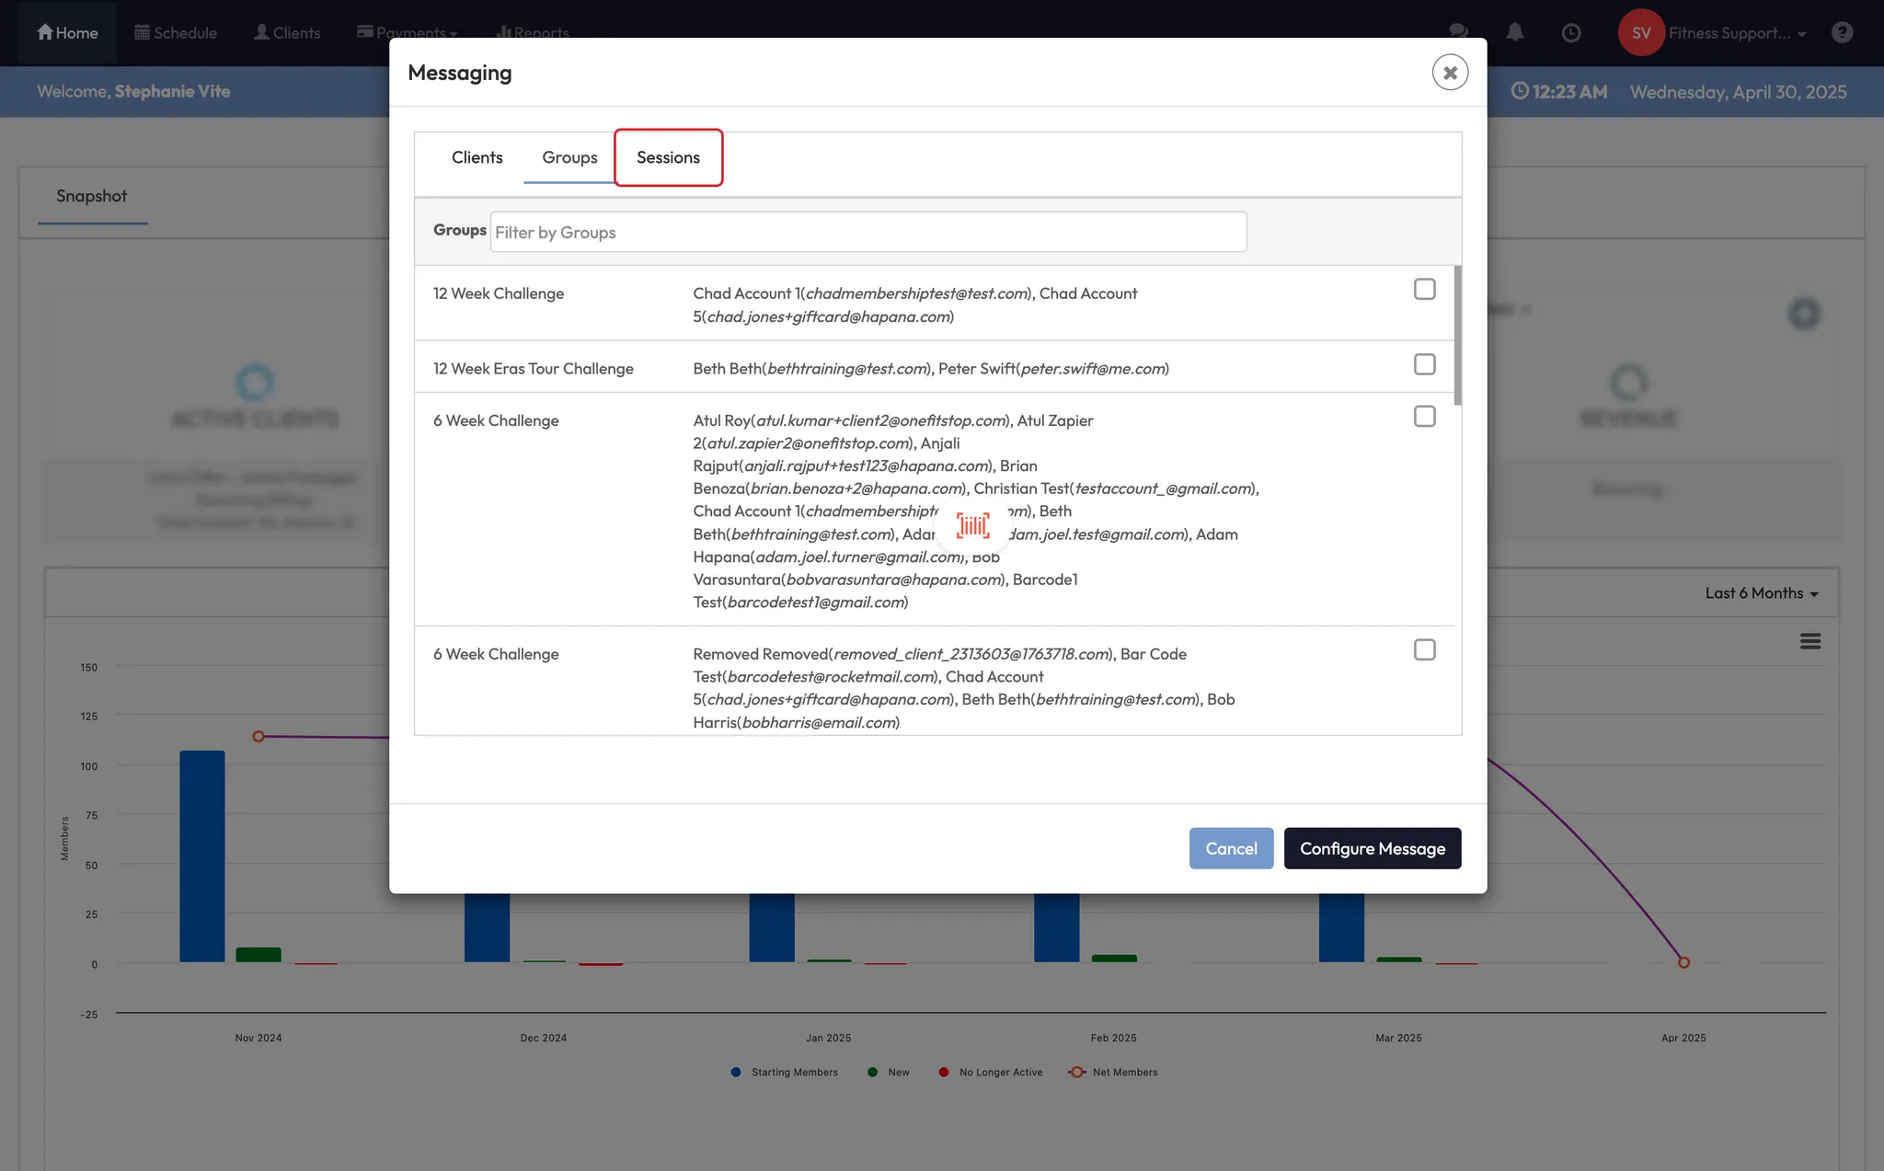The height and width of the screenshot is (1171, 1884).
Task: Open the Fitness Support account dropdown
Action: (x=1737, y=33)
